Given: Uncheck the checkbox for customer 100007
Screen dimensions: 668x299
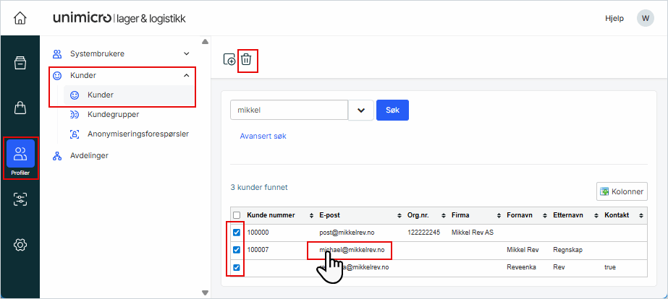Looking at the screenshot, I should point(237,250).
